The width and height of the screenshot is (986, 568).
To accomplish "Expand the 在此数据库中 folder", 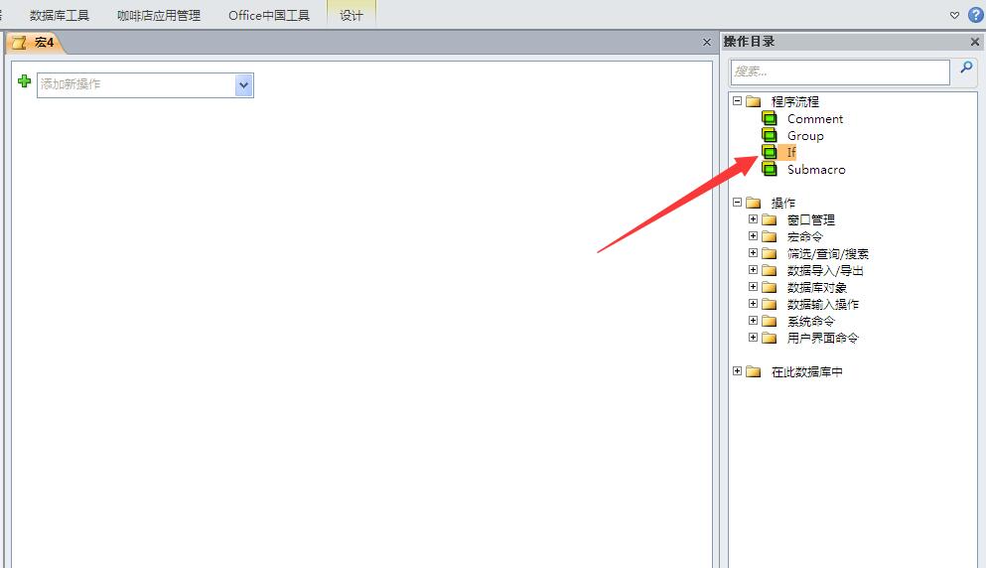I will point(737,371).
